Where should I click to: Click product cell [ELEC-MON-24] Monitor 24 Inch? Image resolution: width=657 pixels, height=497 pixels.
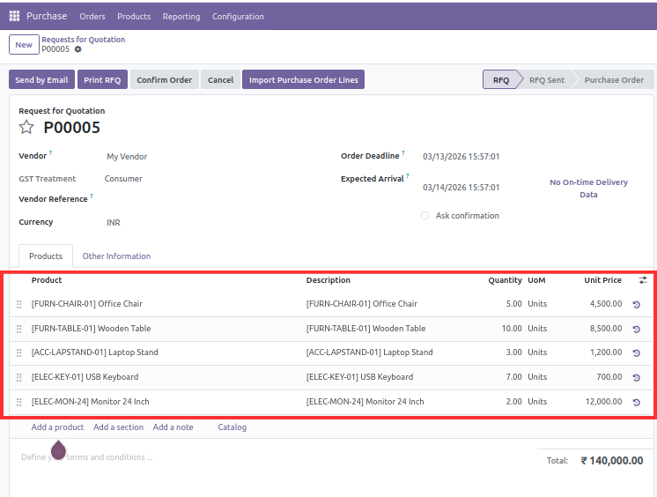[90, 402]
